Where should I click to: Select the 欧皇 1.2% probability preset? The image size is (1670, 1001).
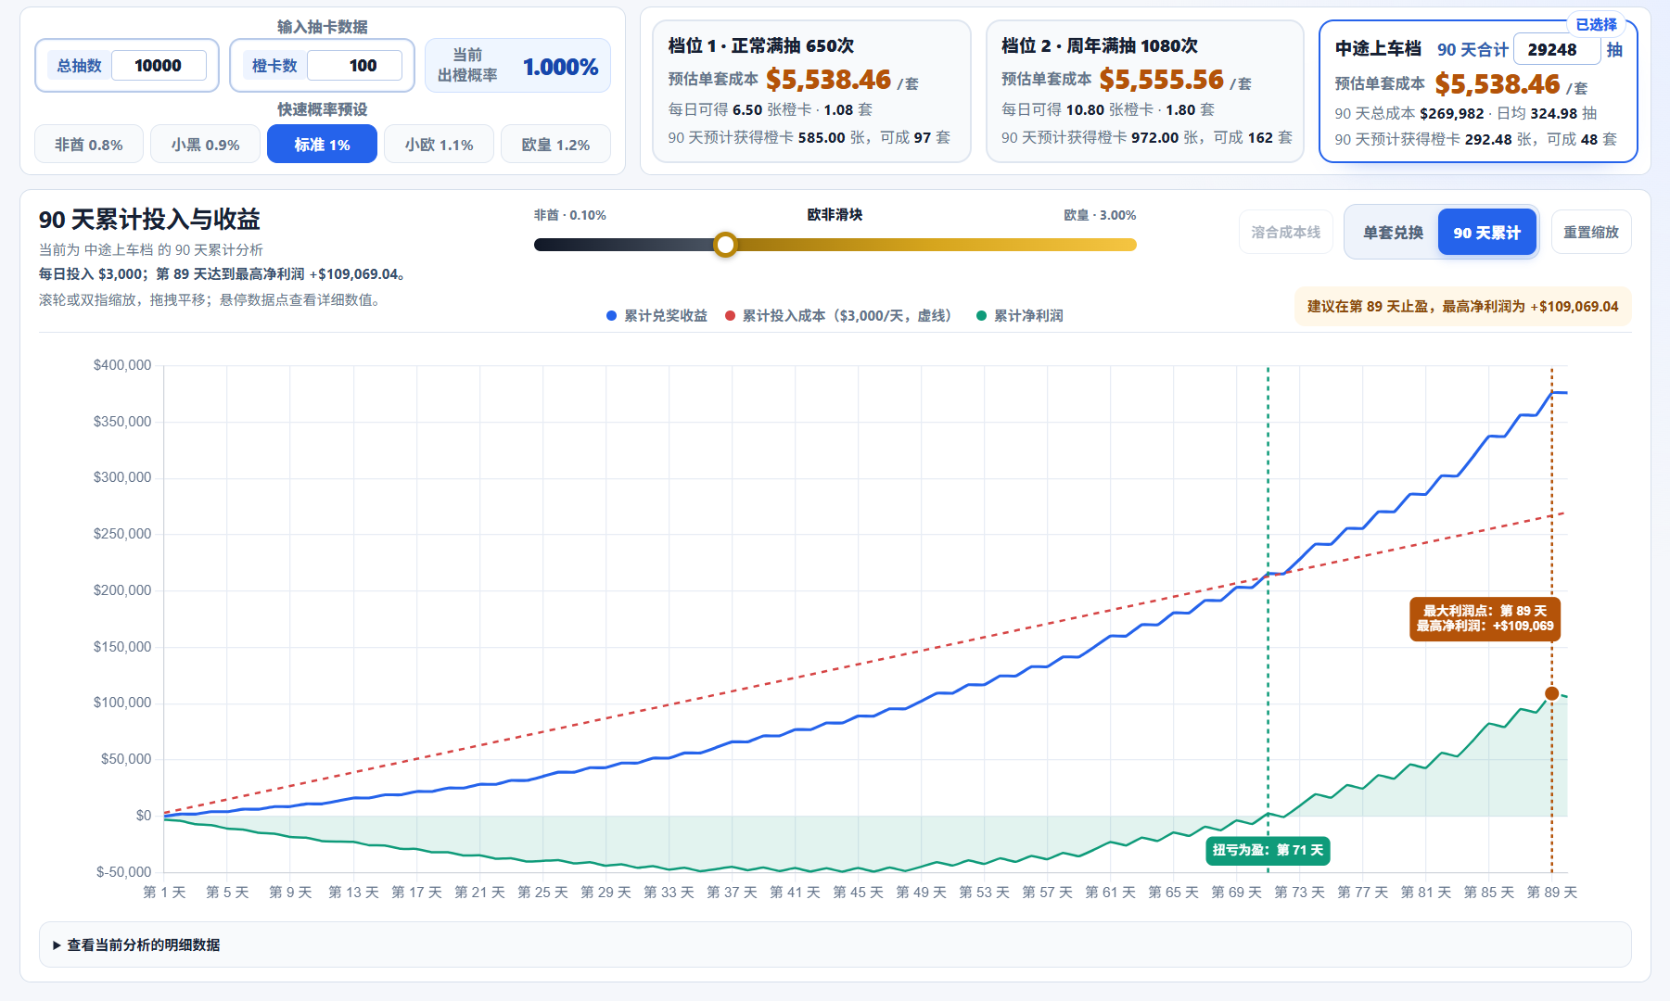click(x=555, y=145)
